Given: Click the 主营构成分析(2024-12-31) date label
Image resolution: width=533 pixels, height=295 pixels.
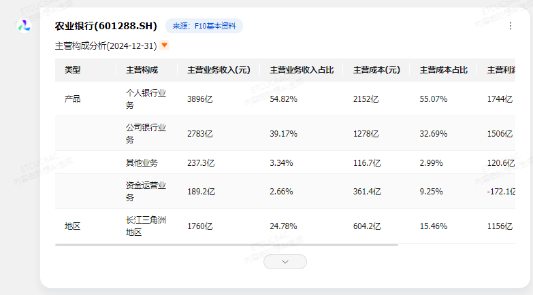Looking at the screenshot, I should click(106, 46).
